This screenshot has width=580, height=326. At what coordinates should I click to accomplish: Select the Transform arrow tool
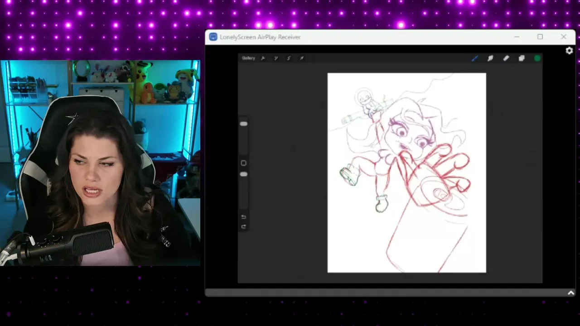(x=302, y=58)
